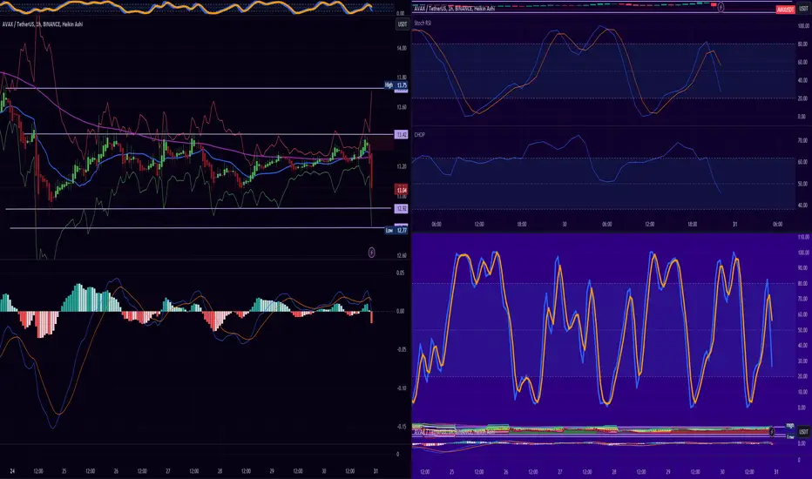This screenshot has width=812, height=479.
Task: Click 18:00 before 30 on top-right time axis
Action: point(522,224)
